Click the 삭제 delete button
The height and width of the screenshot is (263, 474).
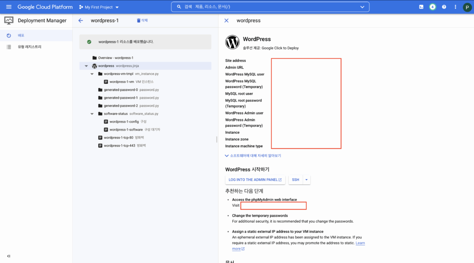click(142, 20)
